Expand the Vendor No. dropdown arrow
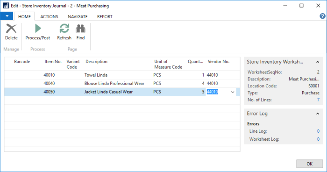327x172 pixels. tap(233, 92)
